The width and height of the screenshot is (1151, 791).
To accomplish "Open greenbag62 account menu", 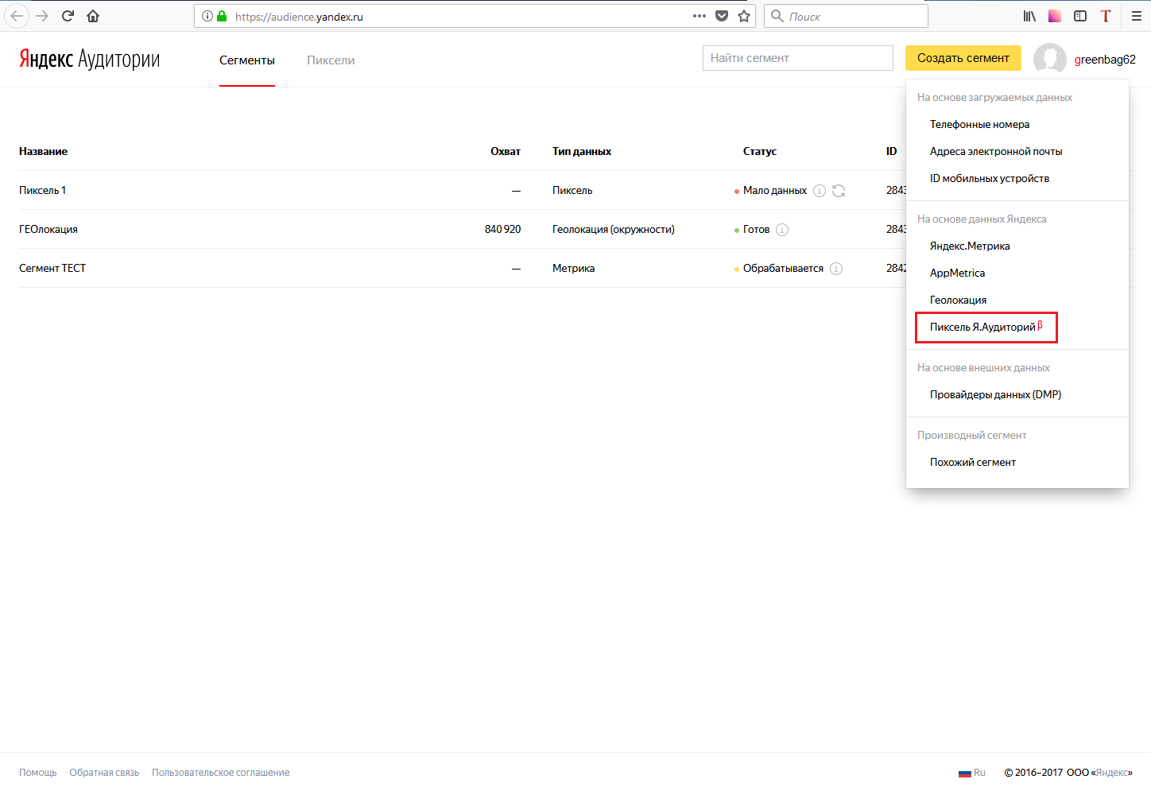I will 1105,60.
